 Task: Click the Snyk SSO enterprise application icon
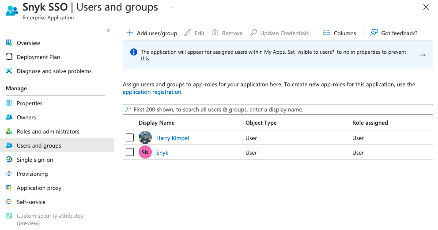pyautogui.click(x=12, y=11)
